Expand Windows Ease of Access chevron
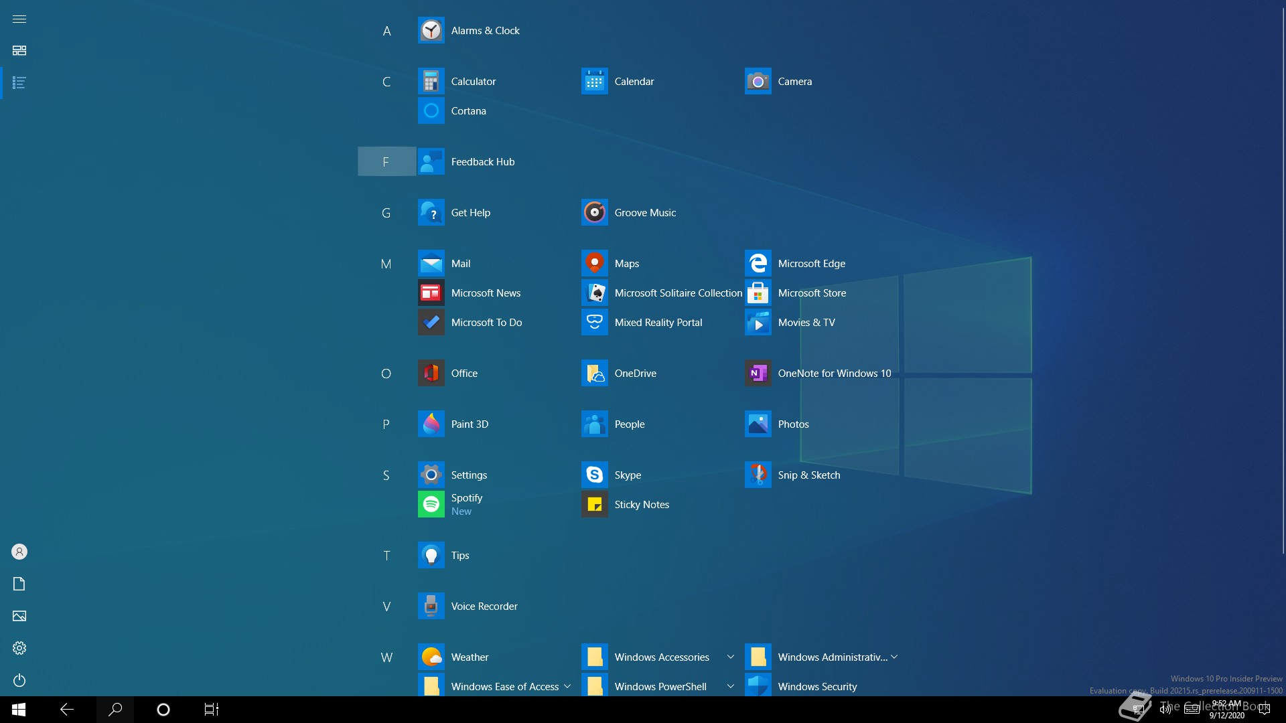The image size is (1286, 723). pyautogui.click(x=567, y=687)
